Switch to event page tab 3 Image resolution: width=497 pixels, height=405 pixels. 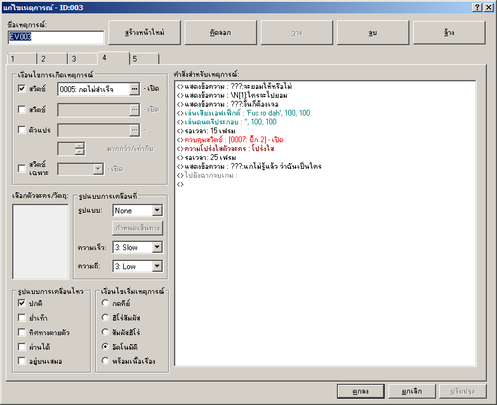pyautogui.click(x=83, y=58)
